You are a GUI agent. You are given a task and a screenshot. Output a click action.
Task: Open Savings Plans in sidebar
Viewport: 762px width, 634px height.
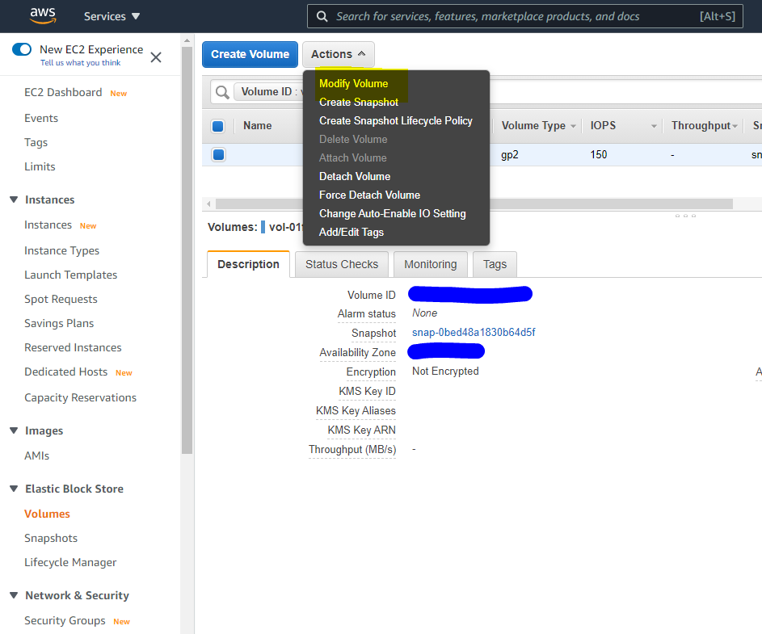[x=59, y=324]
